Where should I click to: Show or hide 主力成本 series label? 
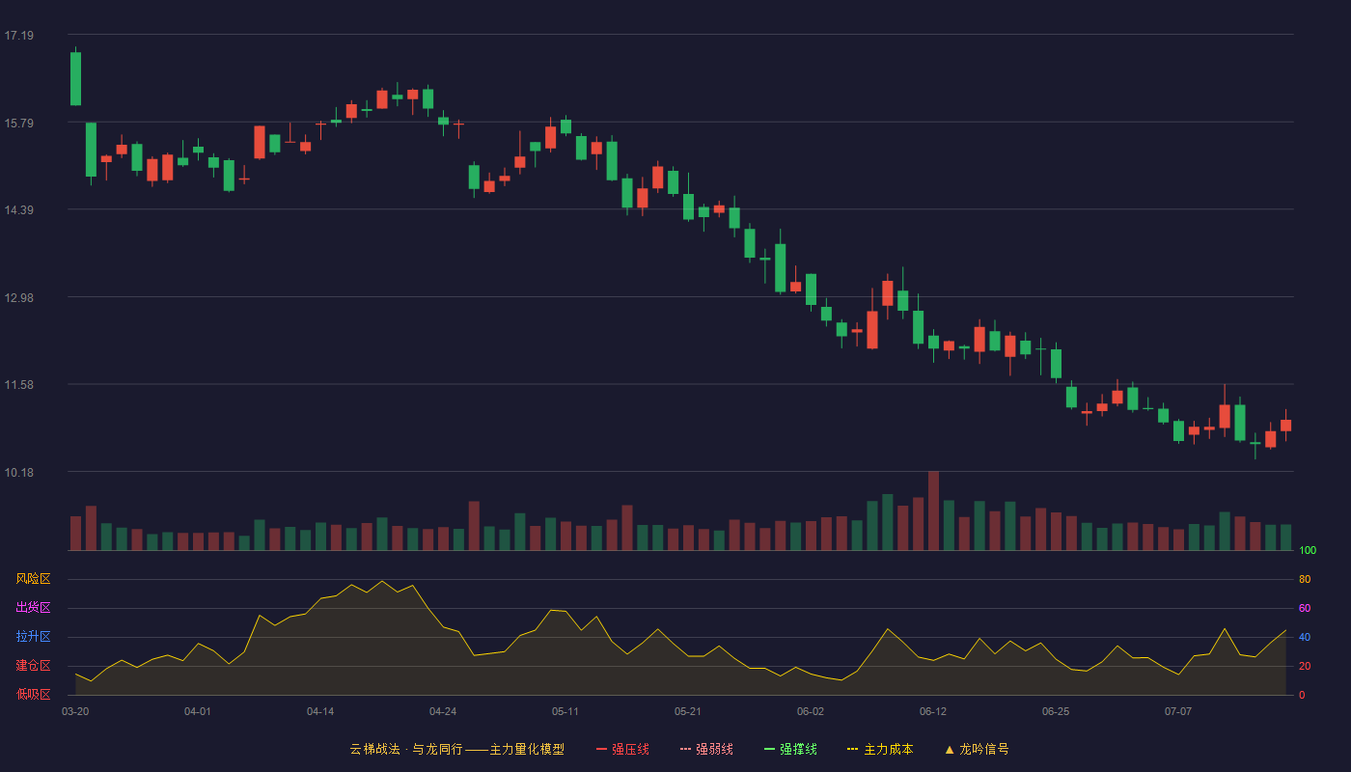click(x=888, y=749)
